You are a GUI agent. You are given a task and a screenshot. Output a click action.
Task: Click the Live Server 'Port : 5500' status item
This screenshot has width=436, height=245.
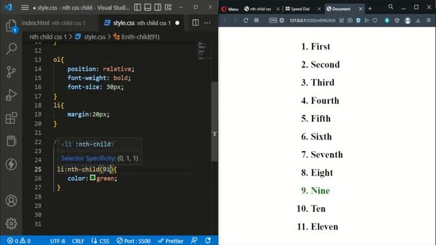134,240
